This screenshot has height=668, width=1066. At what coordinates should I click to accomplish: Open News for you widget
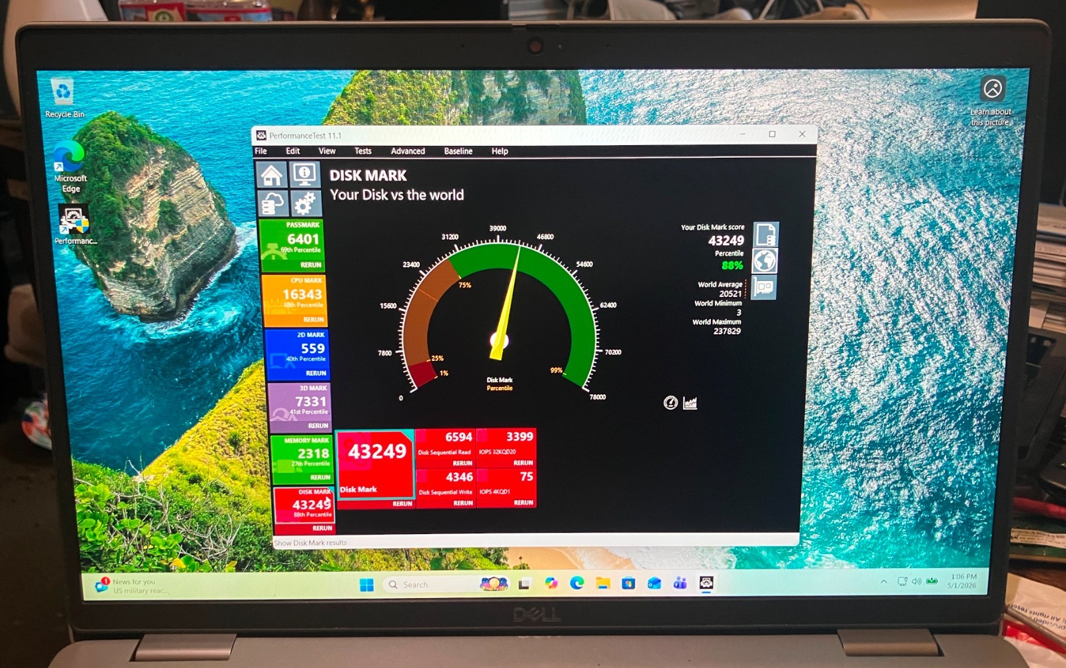point(131,586)
